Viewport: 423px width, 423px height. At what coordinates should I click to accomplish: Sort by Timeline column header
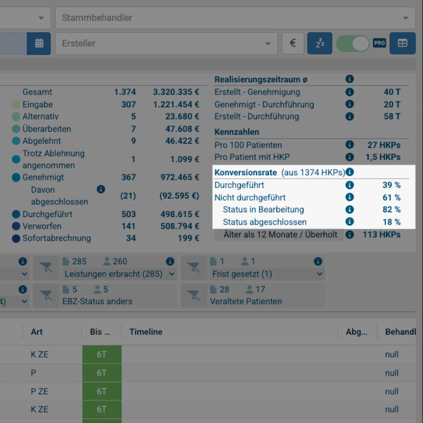146,332
